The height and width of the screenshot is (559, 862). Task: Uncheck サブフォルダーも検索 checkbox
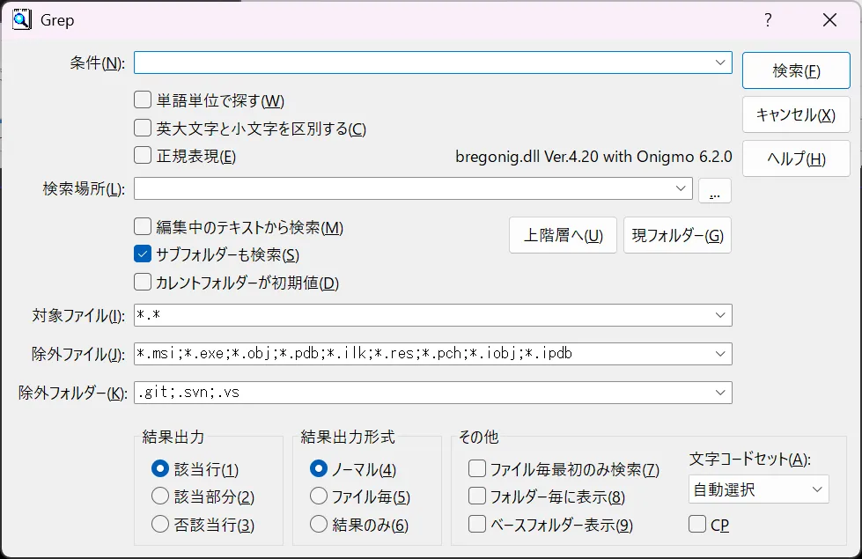(x=143, y=254)
